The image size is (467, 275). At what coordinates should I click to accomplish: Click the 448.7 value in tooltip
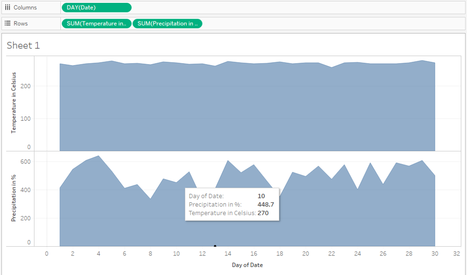(266, 205)
